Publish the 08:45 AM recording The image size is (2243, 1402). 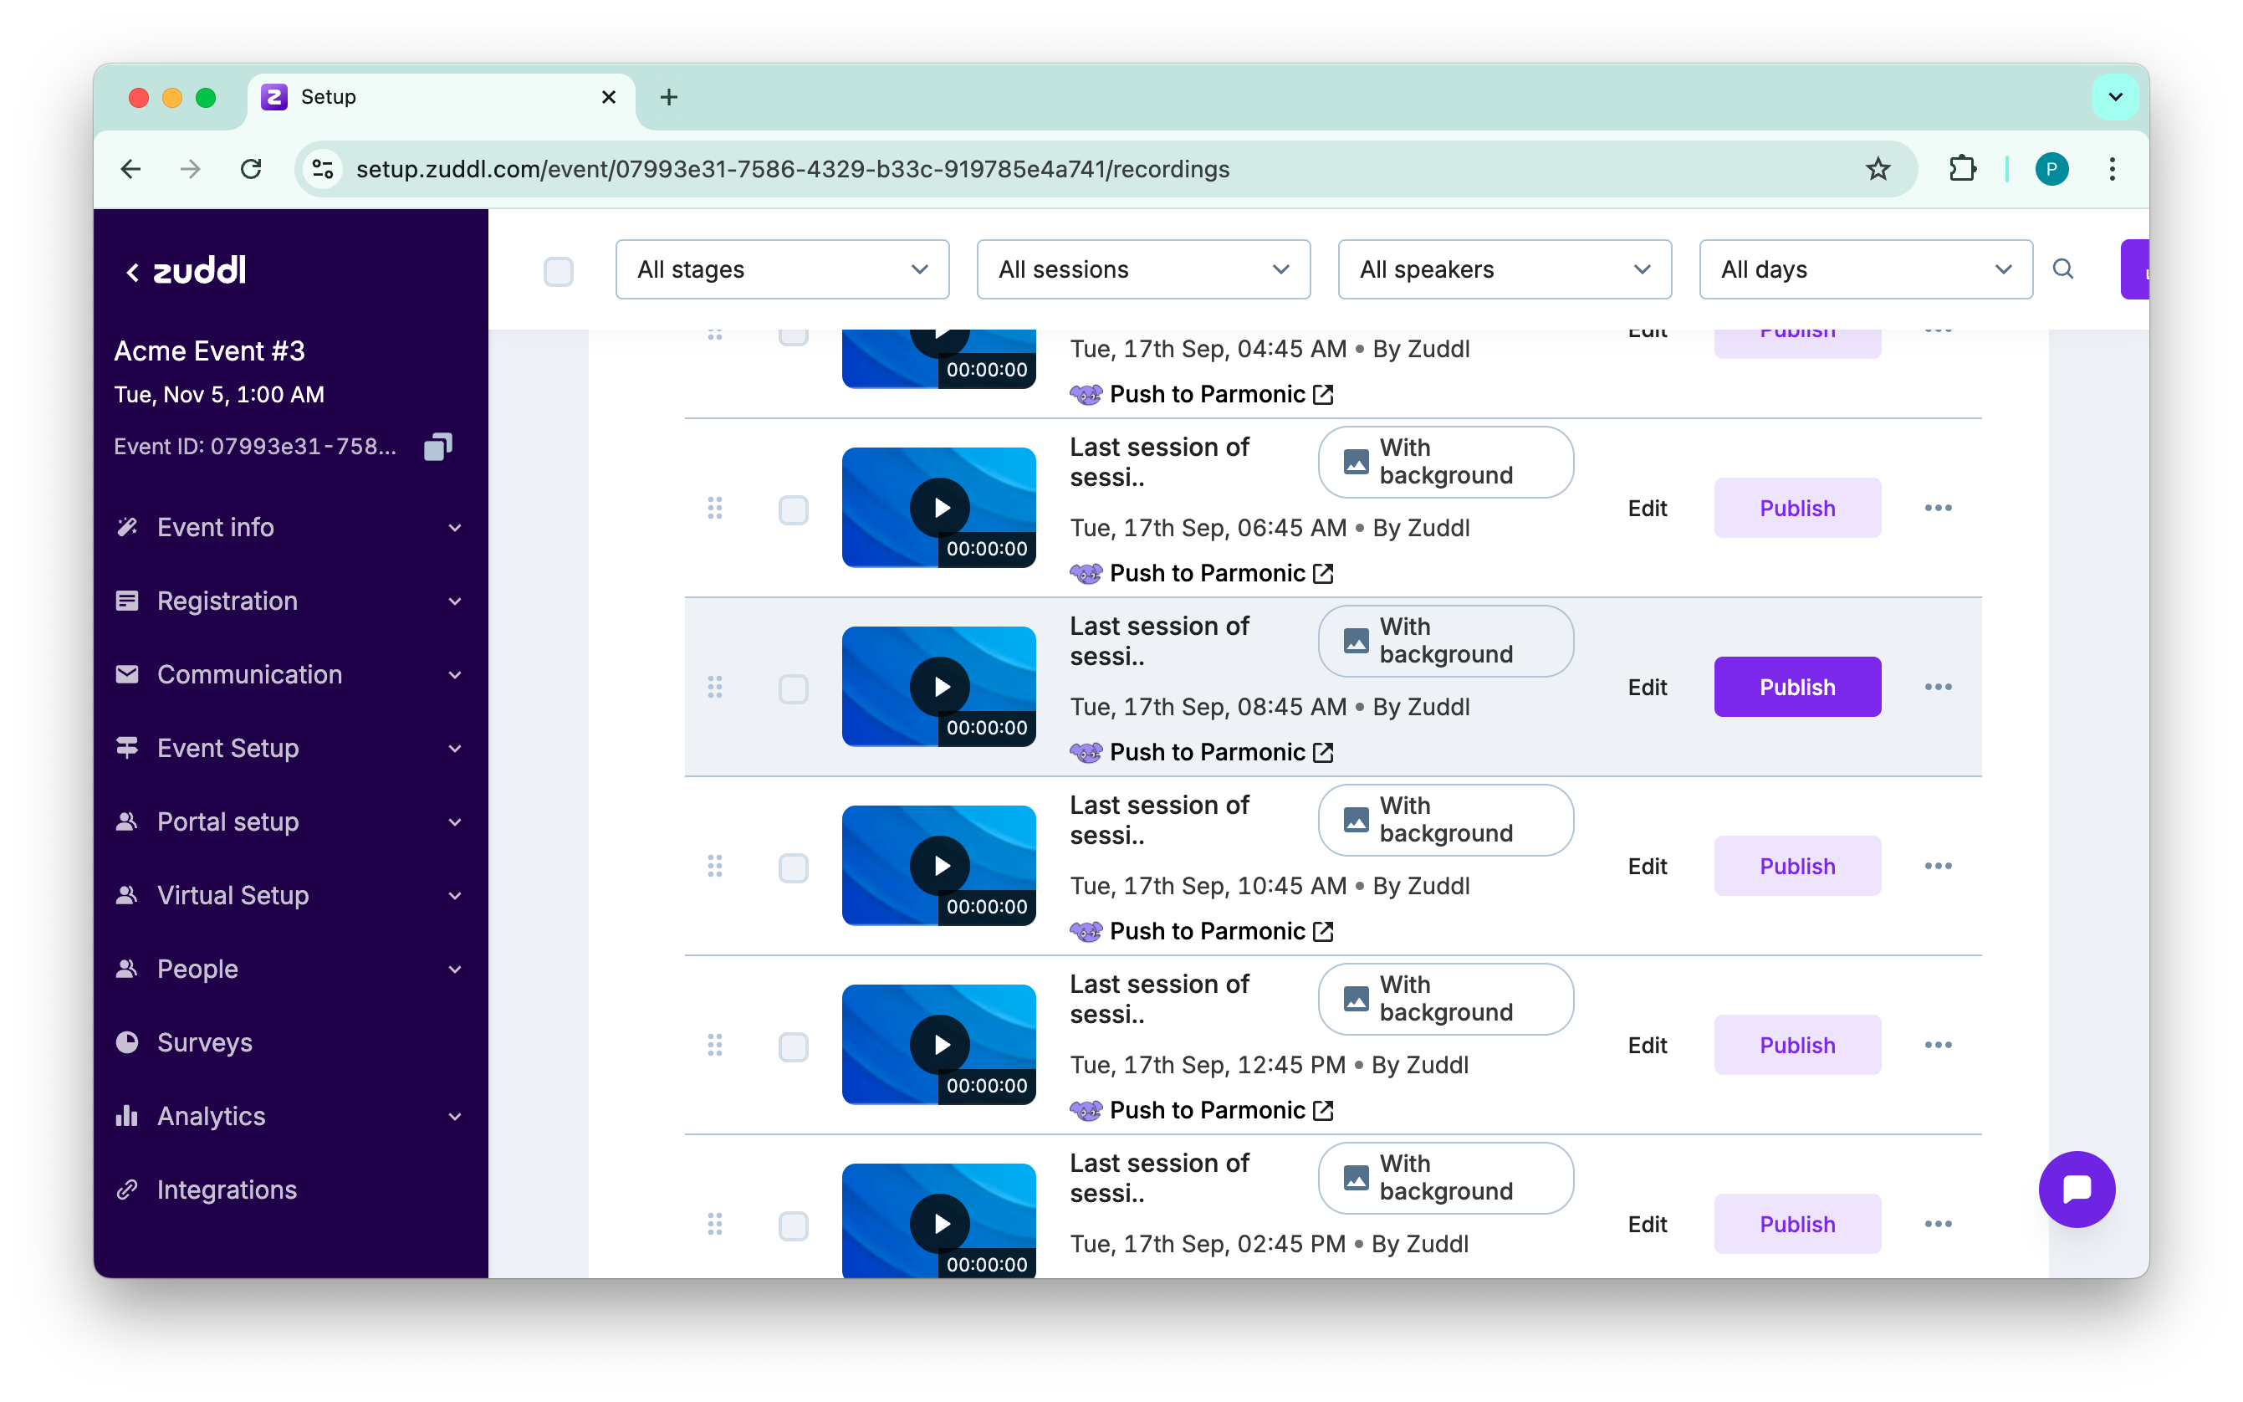(1796, 687)
